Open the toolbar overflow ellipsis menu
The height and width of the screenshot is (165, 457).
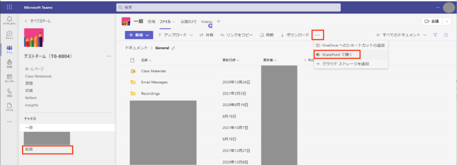pyautogui.click(x=317, y=35)
